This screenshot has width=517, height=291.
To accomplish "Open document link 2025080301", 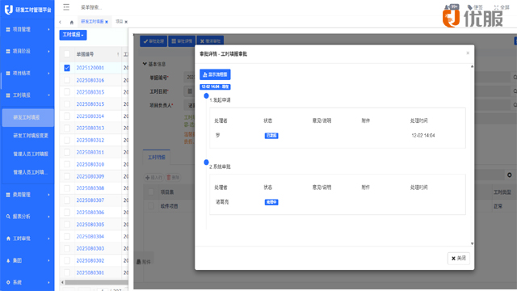I will (90, 273).
